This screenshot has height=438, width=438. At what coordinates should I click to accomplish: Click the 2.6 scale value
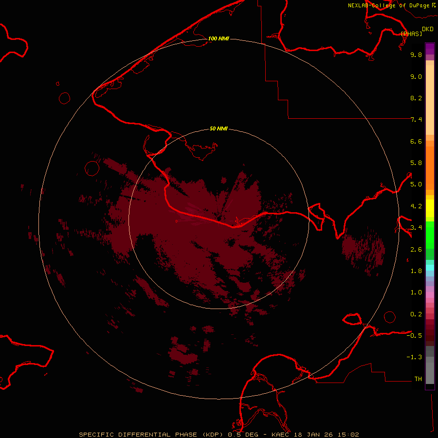(x=416, y=250)
